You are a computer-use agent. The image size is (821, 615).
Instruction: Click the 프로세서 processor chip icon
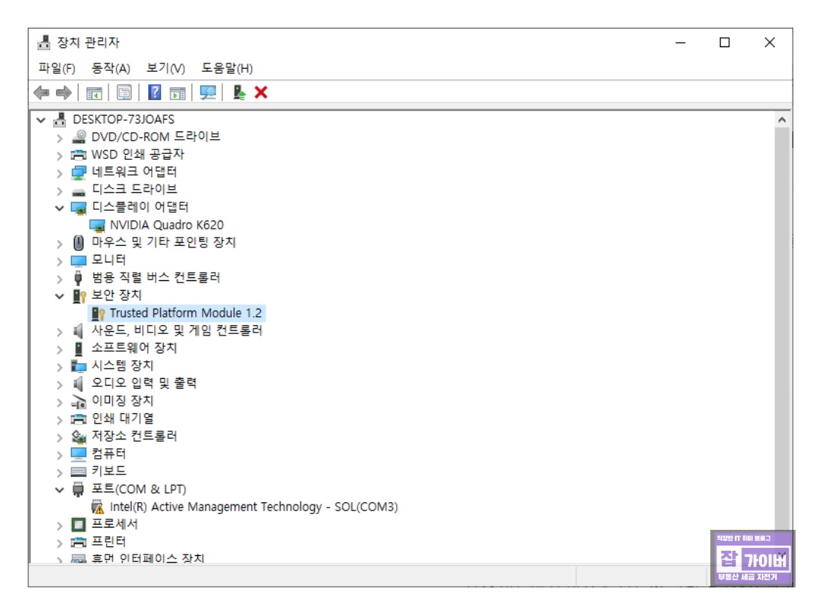79,525
